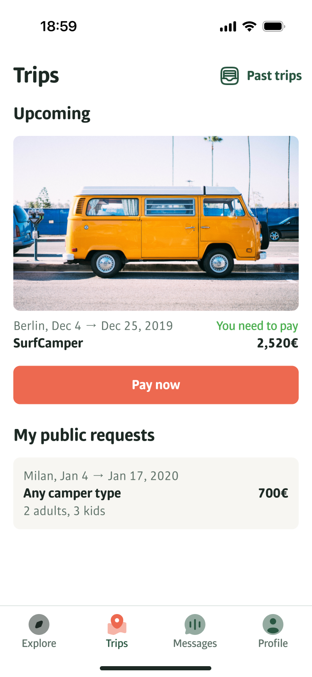
Task: Open the Past trips link
Action: pos(274,76)
